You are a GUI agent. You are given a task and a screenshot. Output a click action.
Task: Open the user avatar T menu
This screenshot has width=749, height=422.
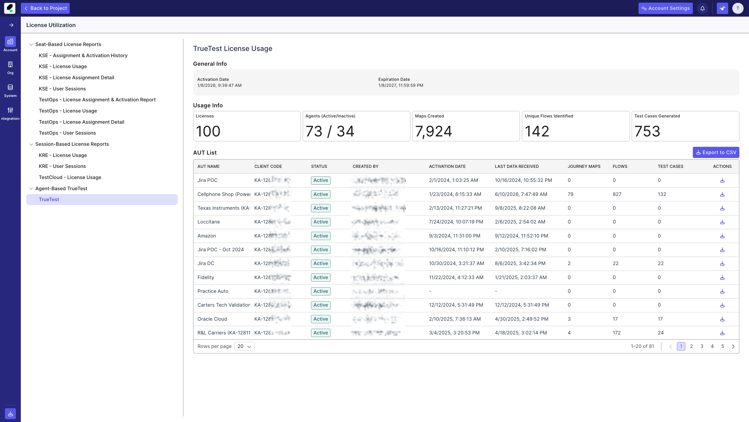coord(738,8)
